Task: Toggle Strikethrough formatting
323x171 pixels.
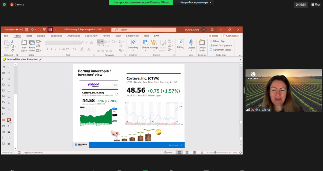Action: 64,49
